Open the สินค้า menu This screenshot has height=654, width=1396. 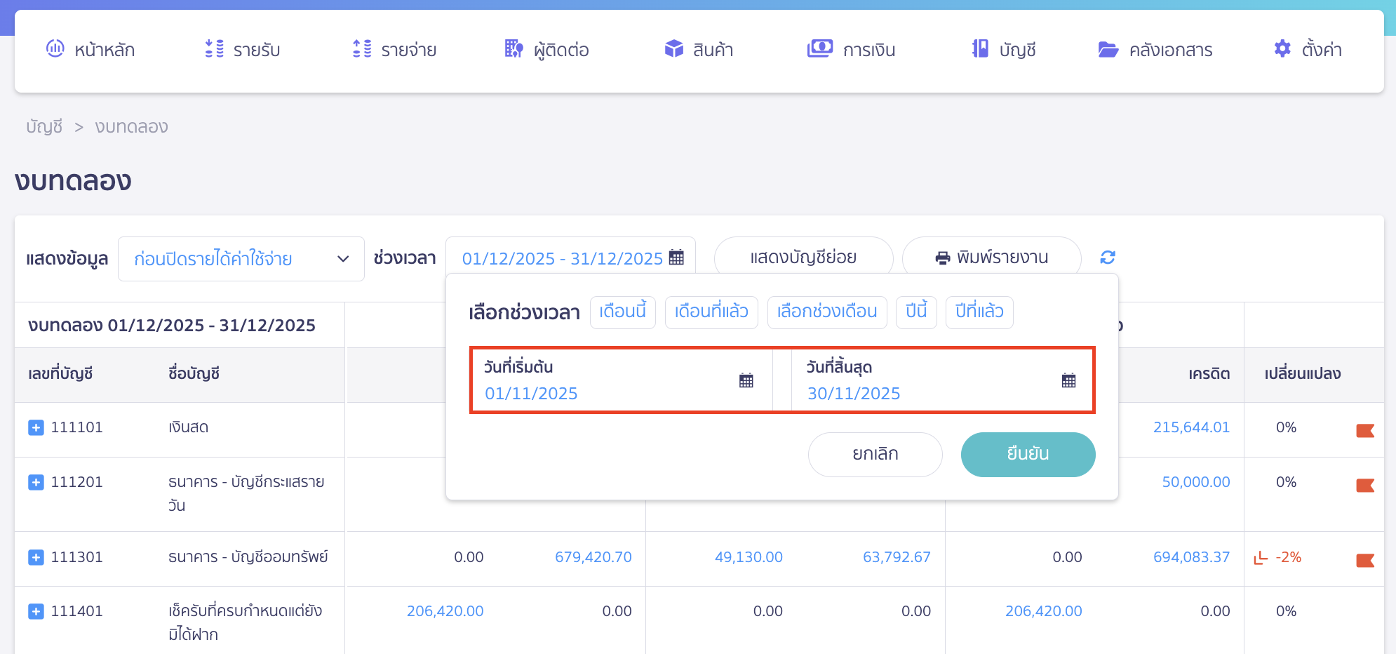[699, 49]
